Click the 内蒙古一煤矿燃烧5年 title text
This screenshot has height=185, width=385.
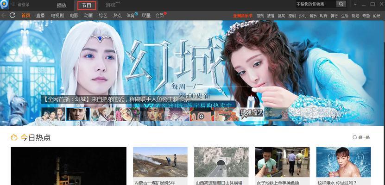click(x=155, y=183)
